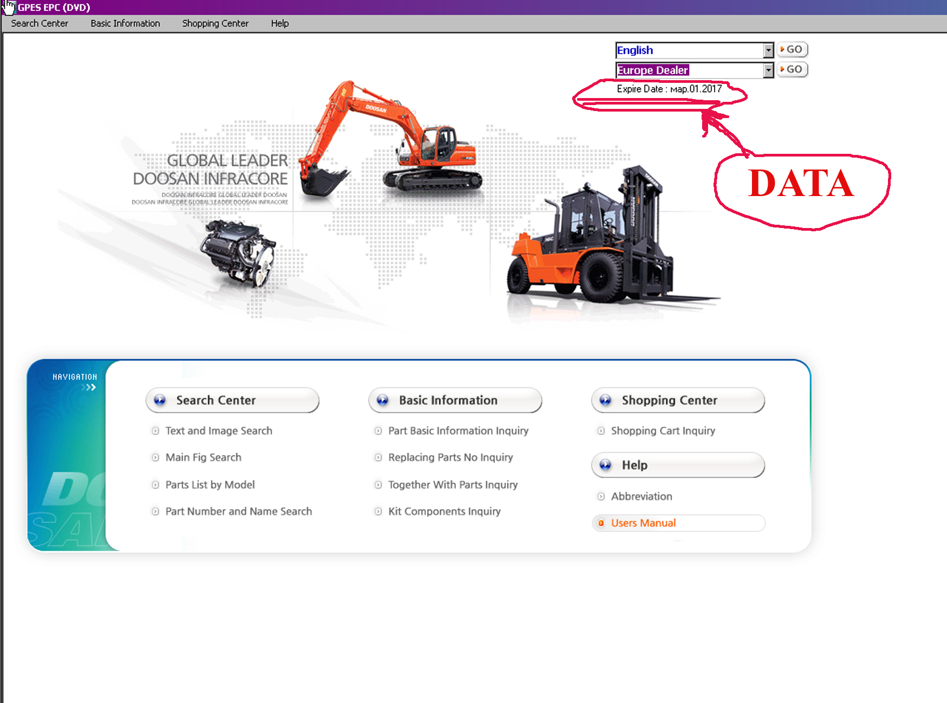Click the orange excavator image
This screenshot has height=703, width=947.
[x=390, y=141]
